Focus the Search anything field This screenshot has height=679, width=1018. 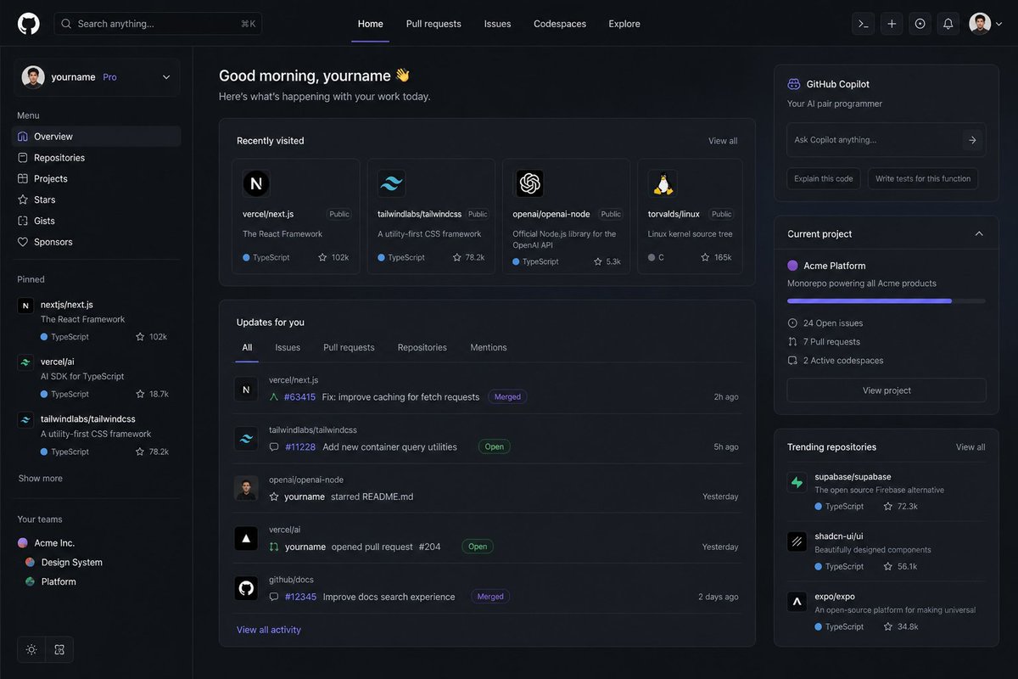pyautogui.click(x=158, y=24)
